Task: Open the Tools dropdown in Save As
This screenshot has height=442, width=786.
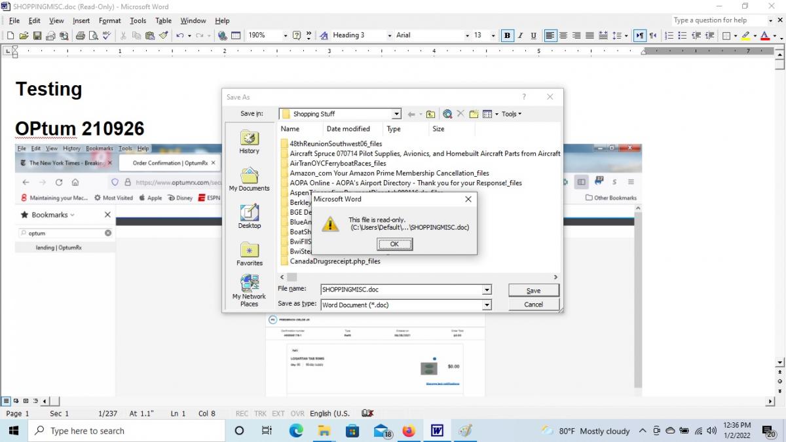Action: click(x=512, y=114)
